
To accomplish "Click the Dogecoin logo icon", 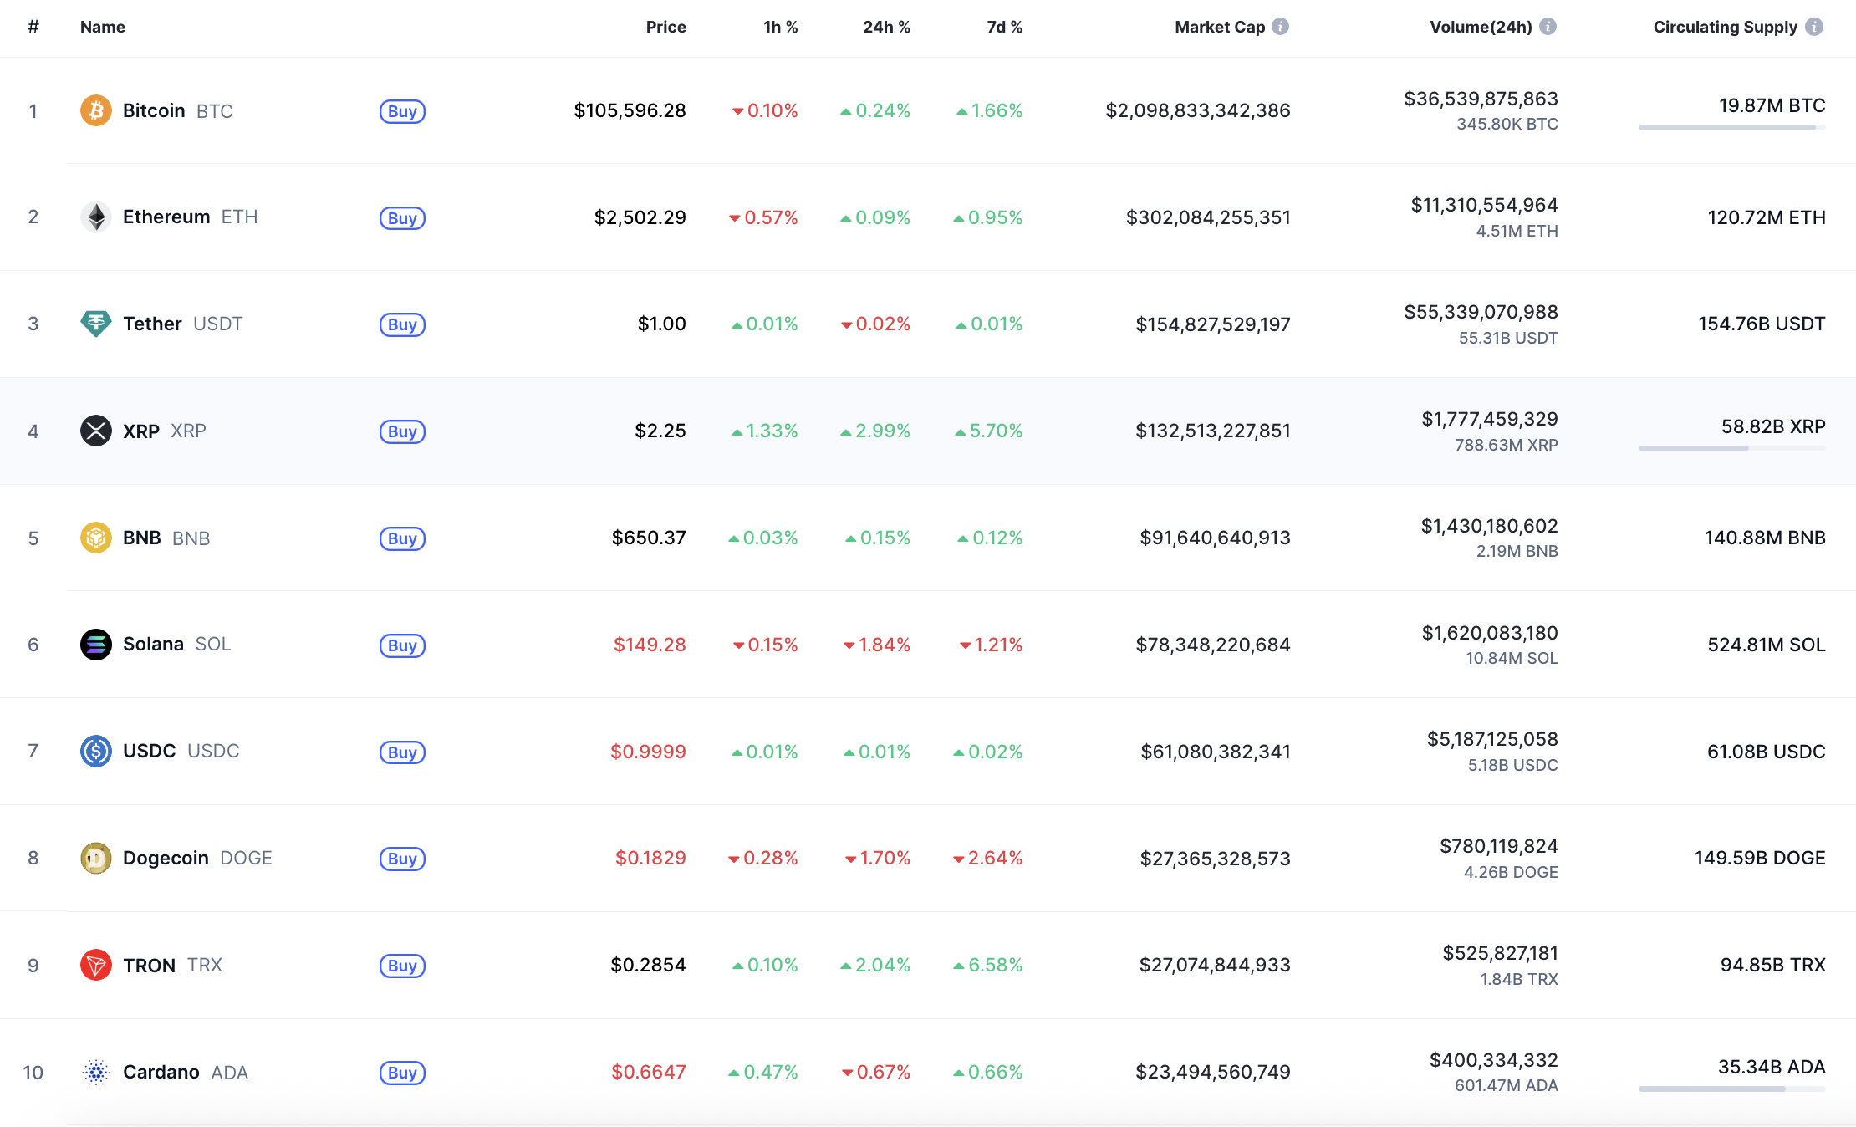I will 96,858.
